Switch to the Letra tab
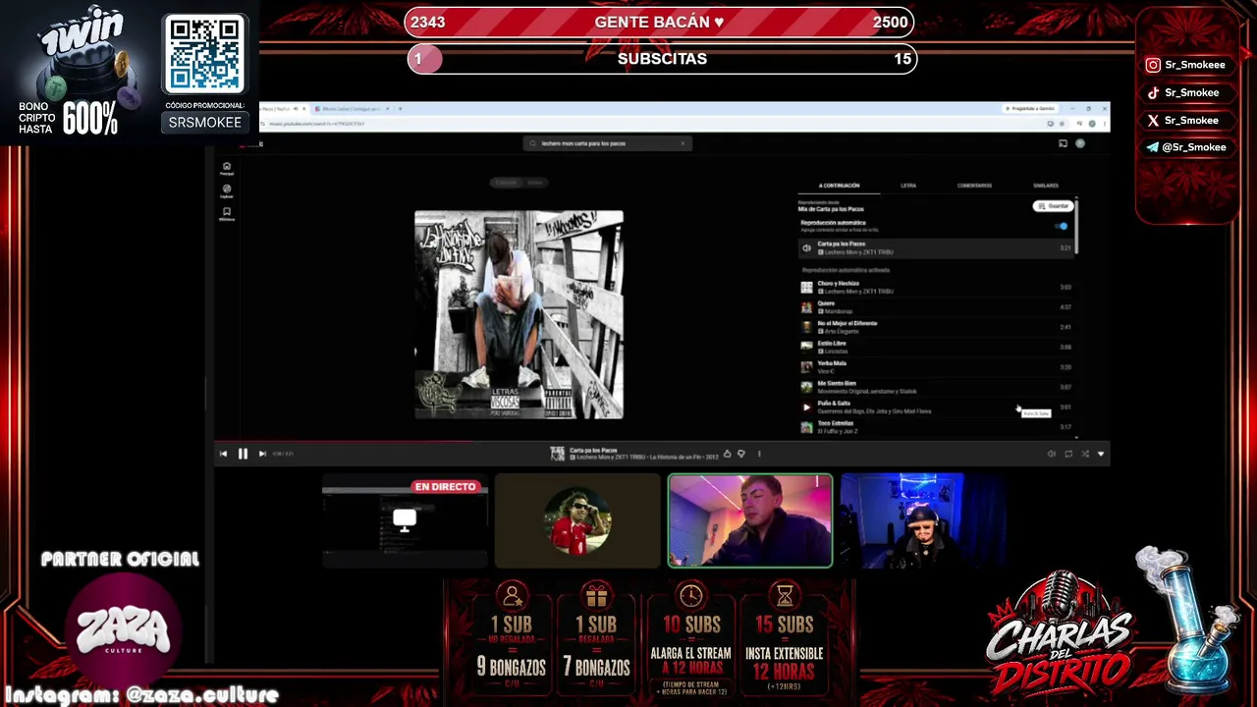 (x=908, y=186)
